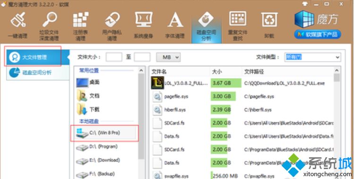The image size is (354, 179).
Task: Click the 软媒旗下产品 button
Action: coord(318,34)
